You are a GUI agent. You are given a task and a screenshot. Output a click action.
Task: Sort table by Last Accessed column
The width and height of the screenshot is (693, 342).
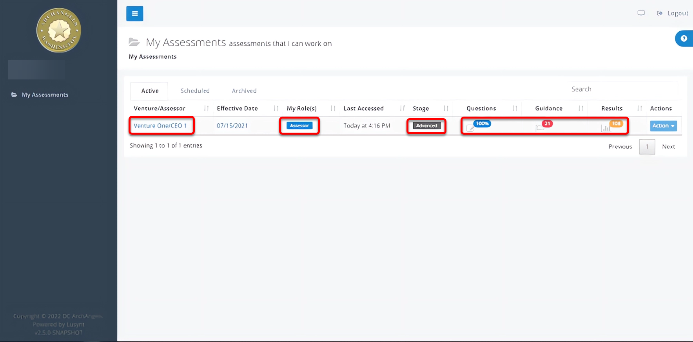click(x=363, y=108)
